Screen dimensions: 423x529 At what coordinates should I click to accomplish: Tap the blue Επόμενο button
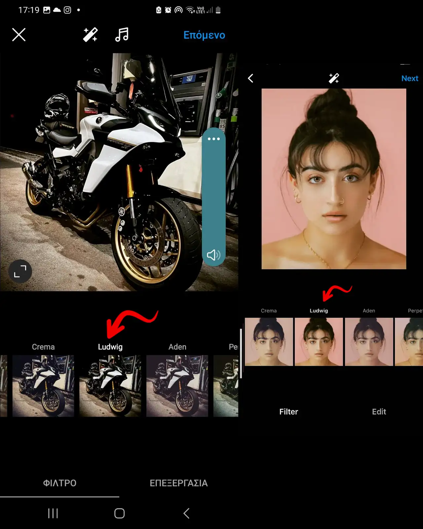pos(204,35)
